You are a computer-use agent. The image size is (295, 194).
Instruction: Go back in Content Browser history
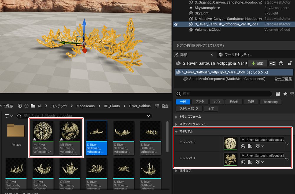(20, 106)
